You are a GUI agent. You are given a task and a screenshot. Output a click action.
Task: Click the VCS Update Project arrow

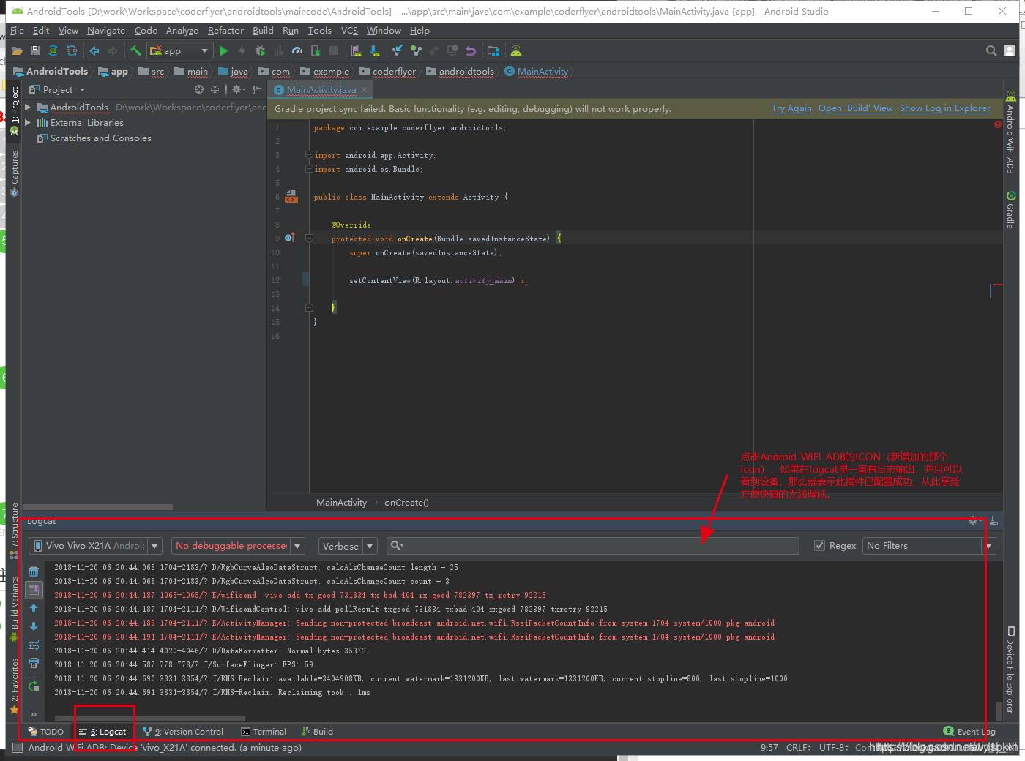[397, 51]
